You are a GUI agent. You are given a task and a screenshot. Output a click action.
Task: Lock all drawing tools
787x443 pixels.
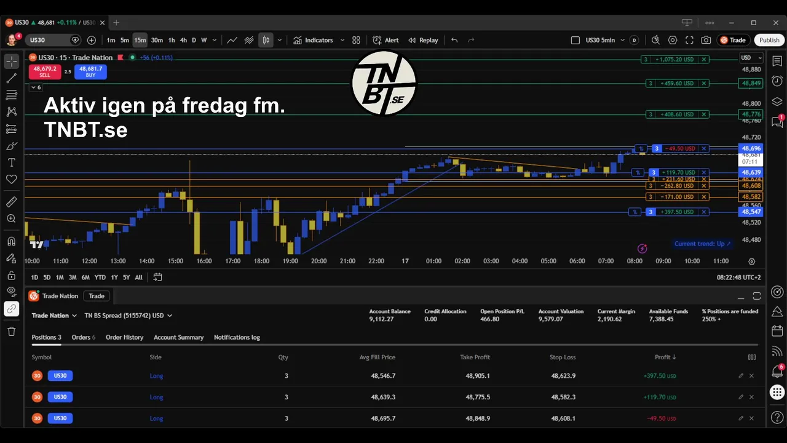pos(11,275)
